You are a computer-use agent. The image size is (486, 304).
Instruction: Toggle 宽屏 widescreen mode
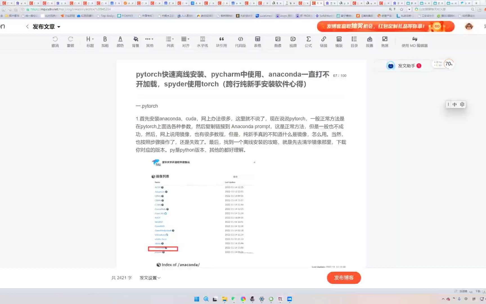(385, 42)
